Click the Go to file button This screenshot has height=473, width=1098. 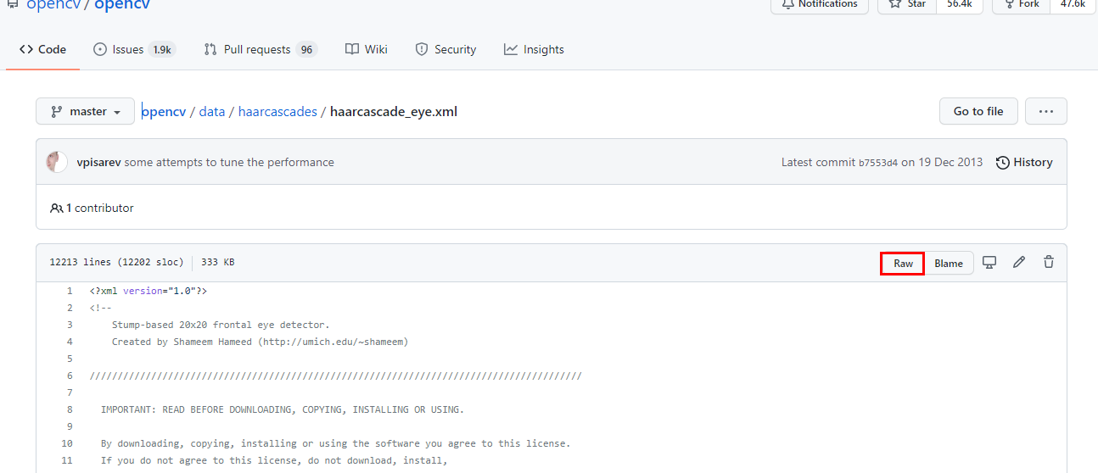click(x=978, y=111)
